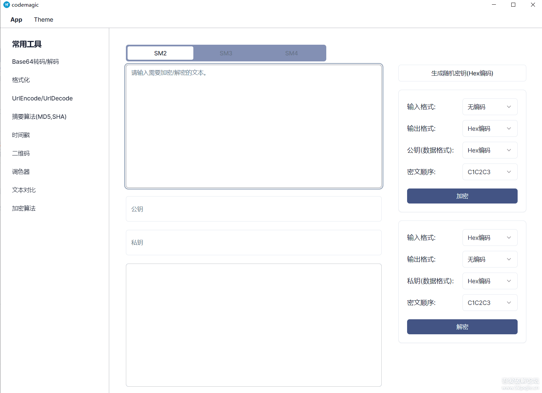Screen dimensions: 542x393
Task: Open the 输入格式 dropdown showing 无编码
Action: click(490, 107)
